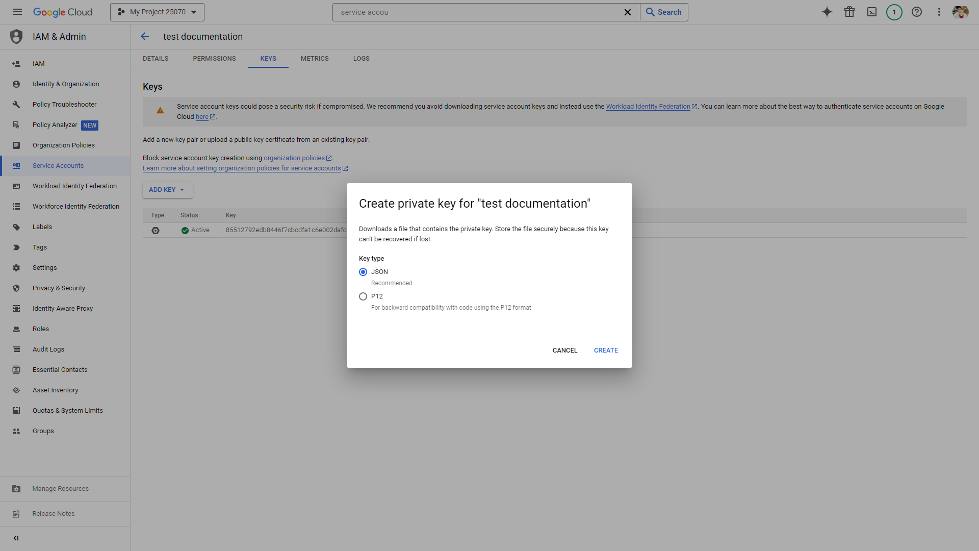Image resolution: width=979 pixels, height=551 pixels.
Task: Click the Status column header
Action: pyautogui.click(x=189, y=215)
